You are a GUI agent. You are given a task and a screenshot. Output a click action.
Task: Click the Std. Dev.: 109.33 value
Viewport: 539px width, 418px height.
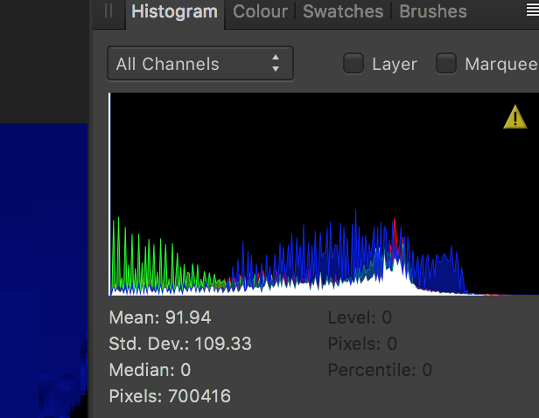pos(180,344)
